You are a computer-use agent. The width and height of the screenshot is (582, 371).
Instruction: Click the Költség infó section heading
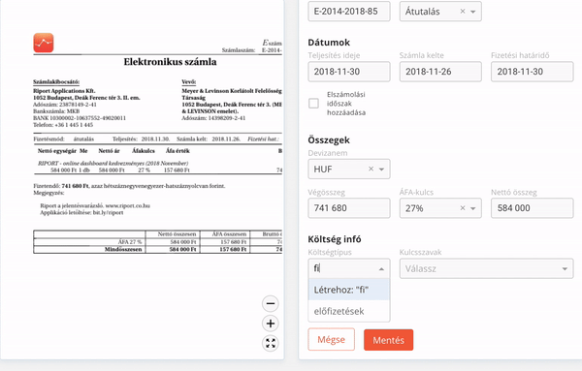point(335,239)
